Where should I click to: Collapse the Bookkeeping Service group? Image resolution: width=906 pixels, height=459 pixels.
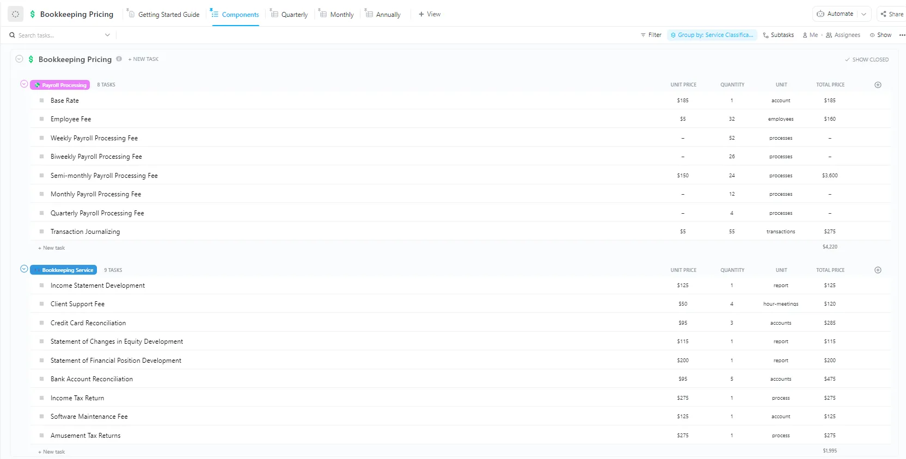click(24, 269)
